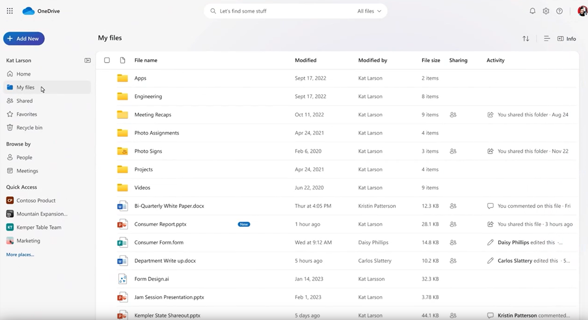
Task: Click the search magnifier icon
Action: click(x=213, y=11)
